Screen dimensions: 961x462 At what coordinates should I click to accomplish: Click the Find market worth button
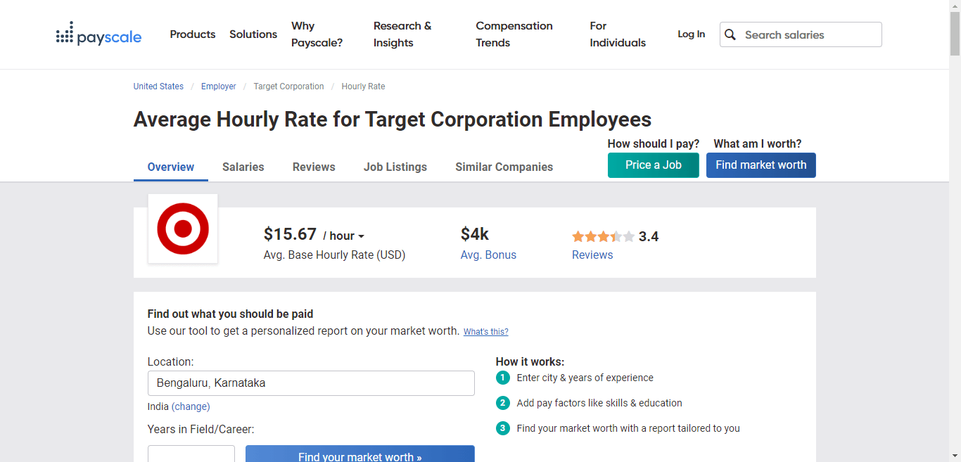tap(760, 165)
